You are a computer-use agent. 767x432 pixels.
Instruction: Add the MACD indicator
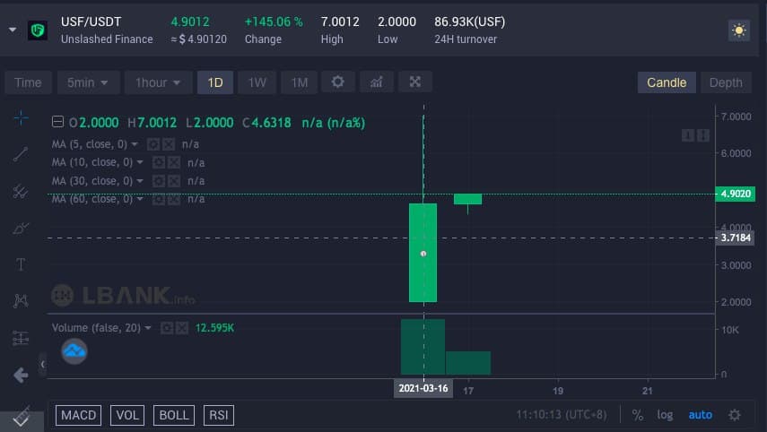pyautogui.click(x=80, y=415)
